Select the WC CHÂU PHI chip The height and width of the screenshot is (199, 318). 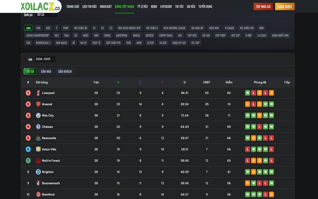click(246, 28)
